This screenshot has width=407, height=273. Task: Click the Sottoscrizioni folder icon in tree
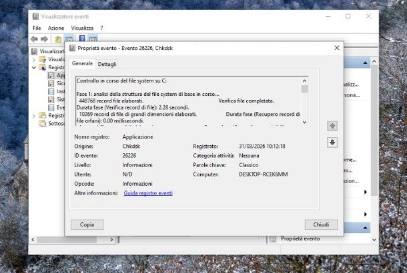(42, 124)
